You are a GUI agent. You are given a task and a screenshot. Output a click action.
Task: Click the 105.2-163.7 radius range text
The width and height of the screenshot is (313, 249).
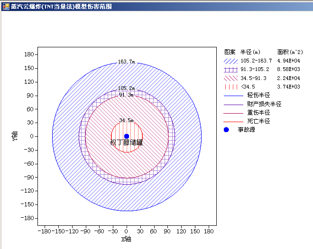256,61
